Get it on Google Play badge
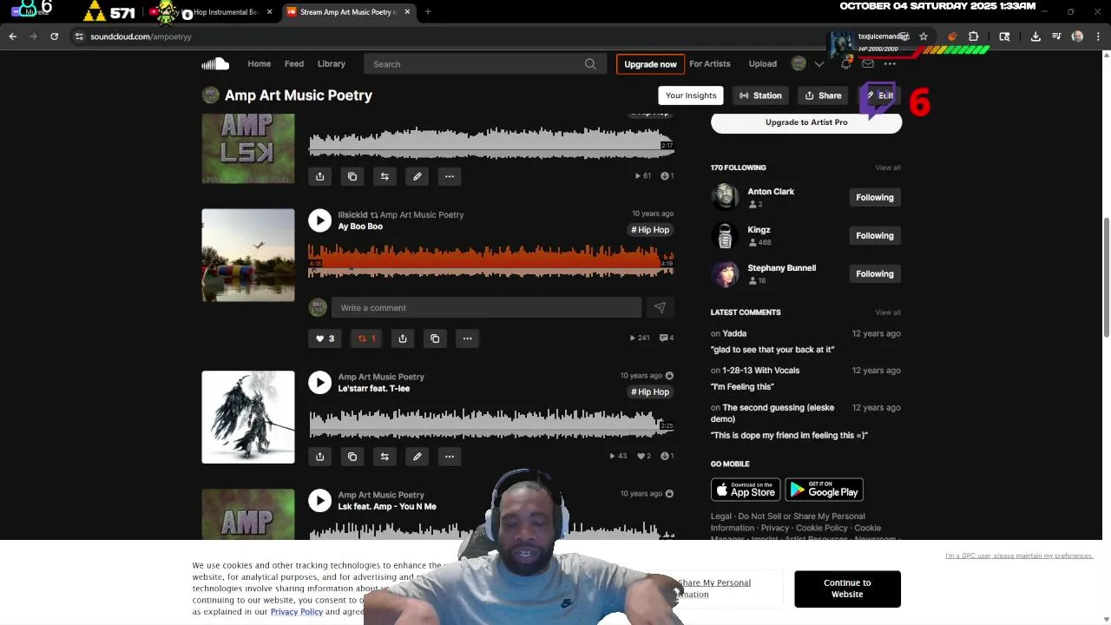The height and width of the screenshot is (625, 1111). 824,490
